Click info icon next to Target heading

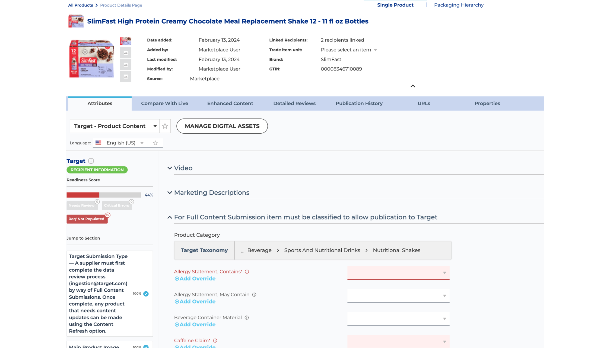click(91, 161)
